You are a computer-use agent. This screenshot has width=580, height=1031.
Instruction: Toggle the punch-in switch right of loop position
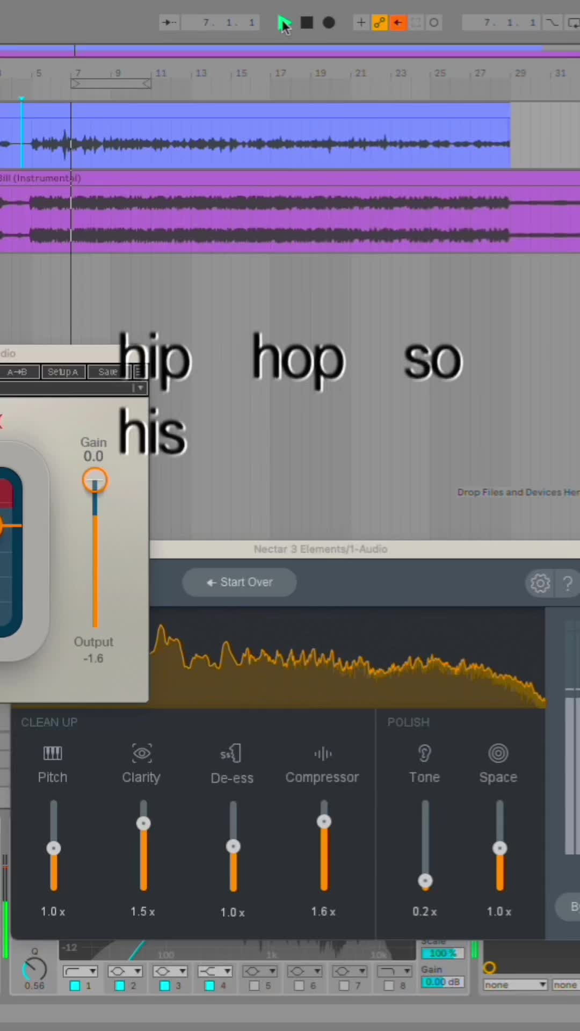tap(552, 23)
